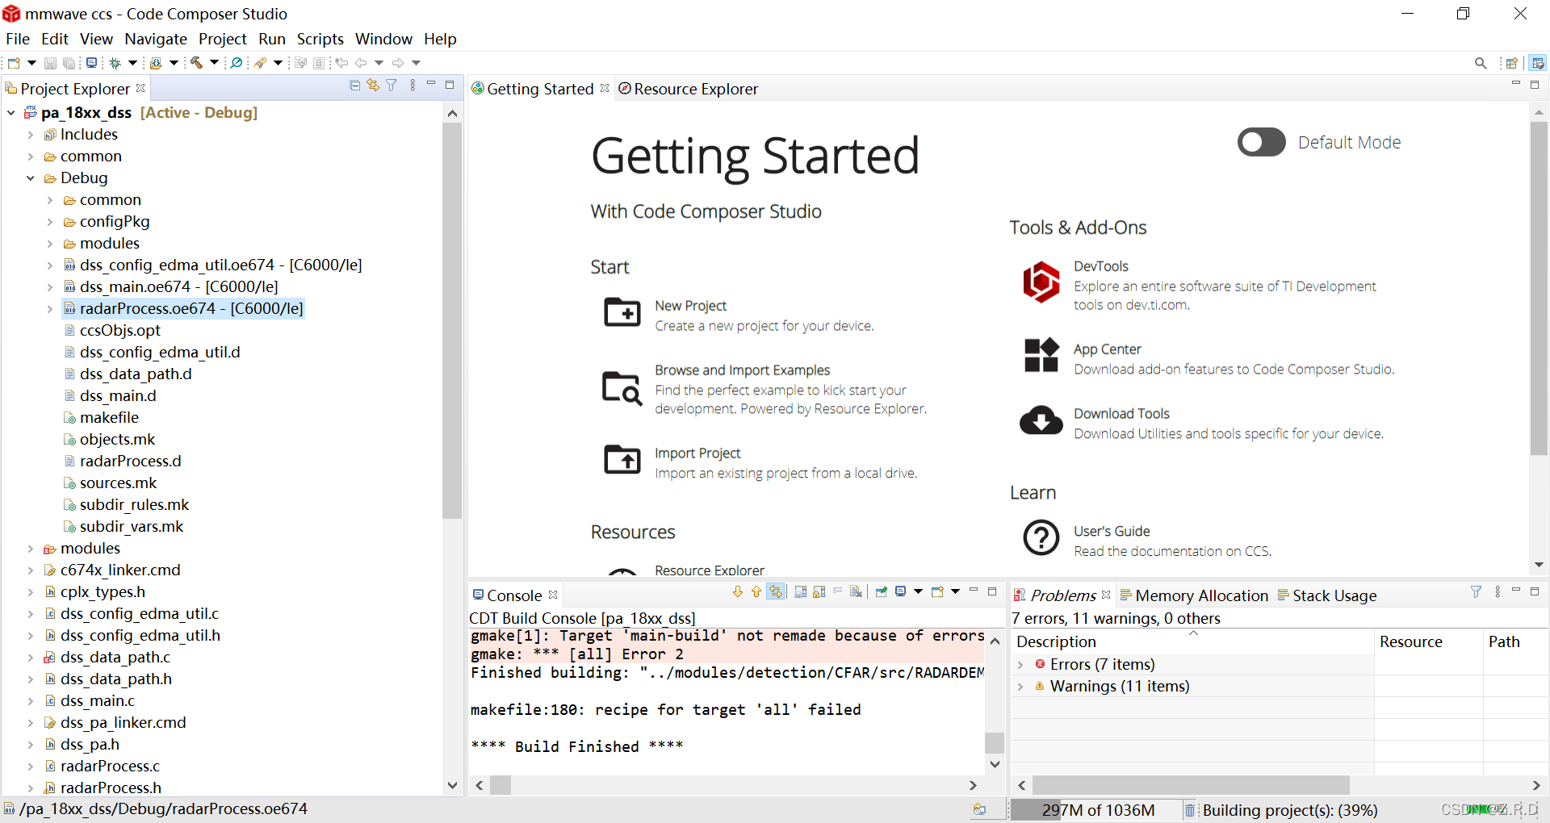Click Project Explorer vertical scrollbar thumb
Image resolution: width=1550 pixels, height=823 pixels.
click(452, 320)
